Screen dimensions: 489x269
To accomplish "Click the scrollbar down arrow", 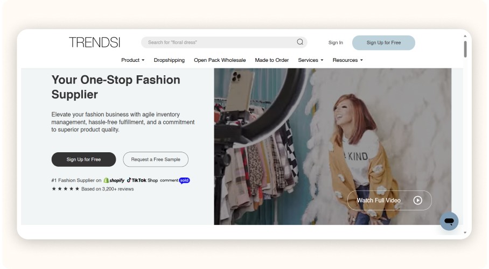I will pos(465,232).
